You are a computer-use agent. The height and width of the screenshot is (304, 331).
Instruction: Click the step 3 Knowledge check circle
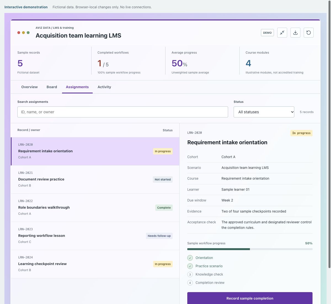(190, 274)
